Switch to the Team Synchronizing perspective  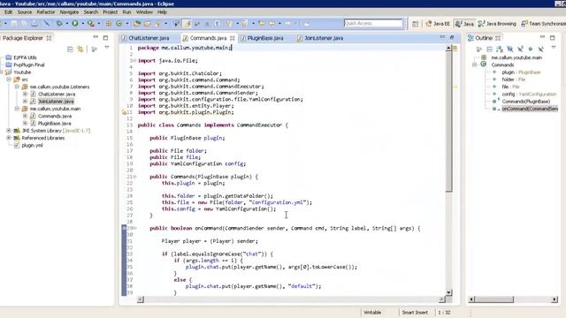pyautogui.click(x=543, y=24)
